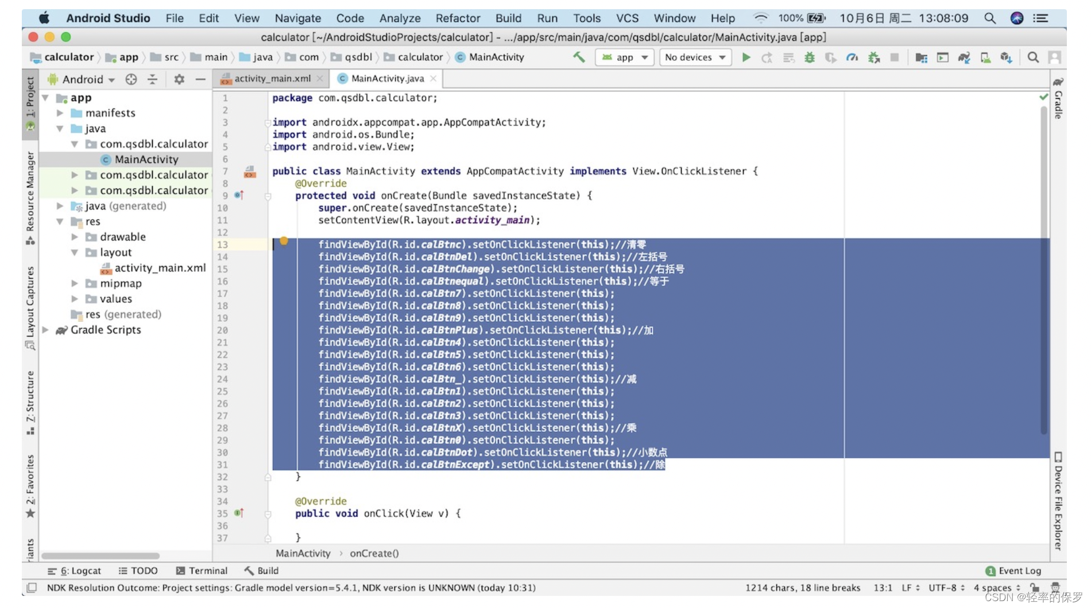Sync Project with Gradle Files elephant icon

pos(964,57)
